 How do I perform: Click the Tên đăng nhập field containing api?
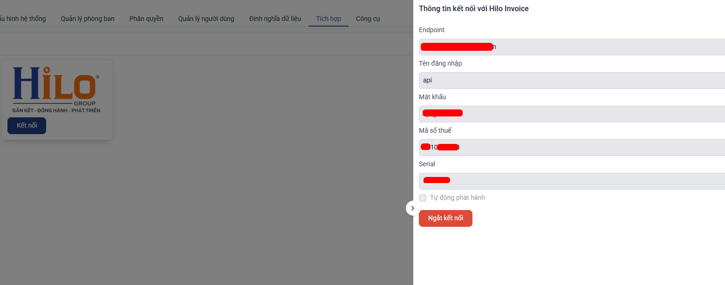coord(572,81)
